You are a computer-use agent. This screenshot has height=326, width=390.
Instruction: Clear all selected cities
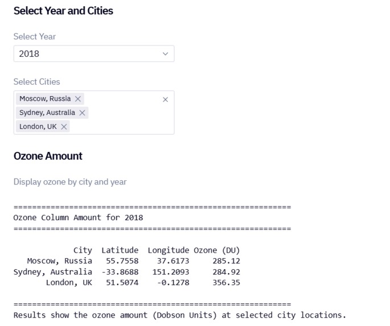[166, 100]
